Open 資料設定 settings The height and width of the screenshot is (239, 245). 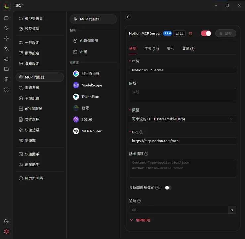pyautogui.click(x=40, y=64)
